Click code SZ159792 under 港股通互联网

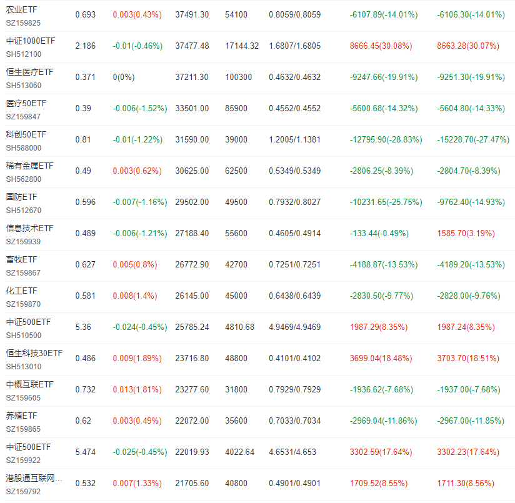[23, 492]
